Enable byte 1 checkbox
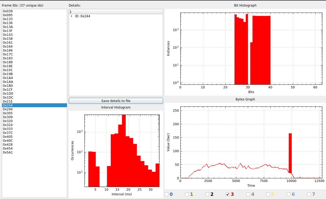The width and height of the screenshot is (326, 199). point(187,194)
